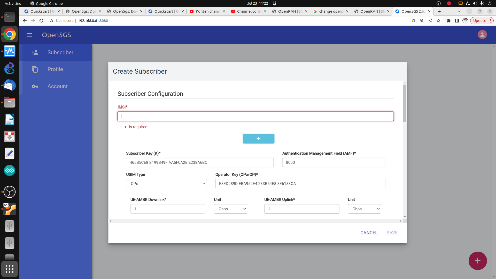Click the blue plus button under IMSI
Image resolution: width=496 pixels, height=279 pixels.
[258, 139]
